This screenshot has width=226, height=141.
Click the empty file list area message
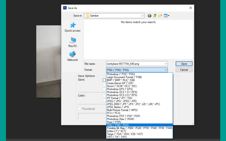coord(138,22)
